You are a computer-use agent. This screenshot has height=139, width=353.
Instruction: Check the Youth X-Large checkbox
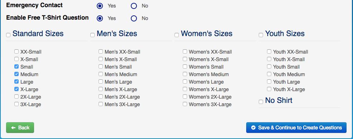(269, 89)
